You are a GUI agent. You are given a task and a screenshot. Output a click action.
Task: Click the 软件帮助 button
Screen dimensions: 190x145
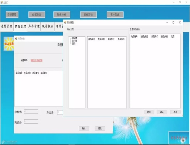tap(88, 14)
